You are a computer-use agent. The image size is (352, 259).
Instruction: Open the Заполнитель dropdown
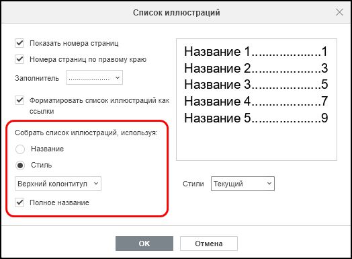click(94, 77)
